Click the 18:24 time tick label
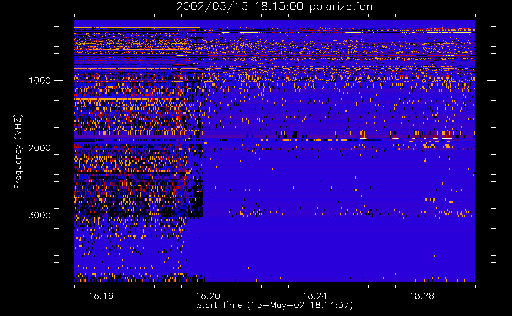 [315, 296]
